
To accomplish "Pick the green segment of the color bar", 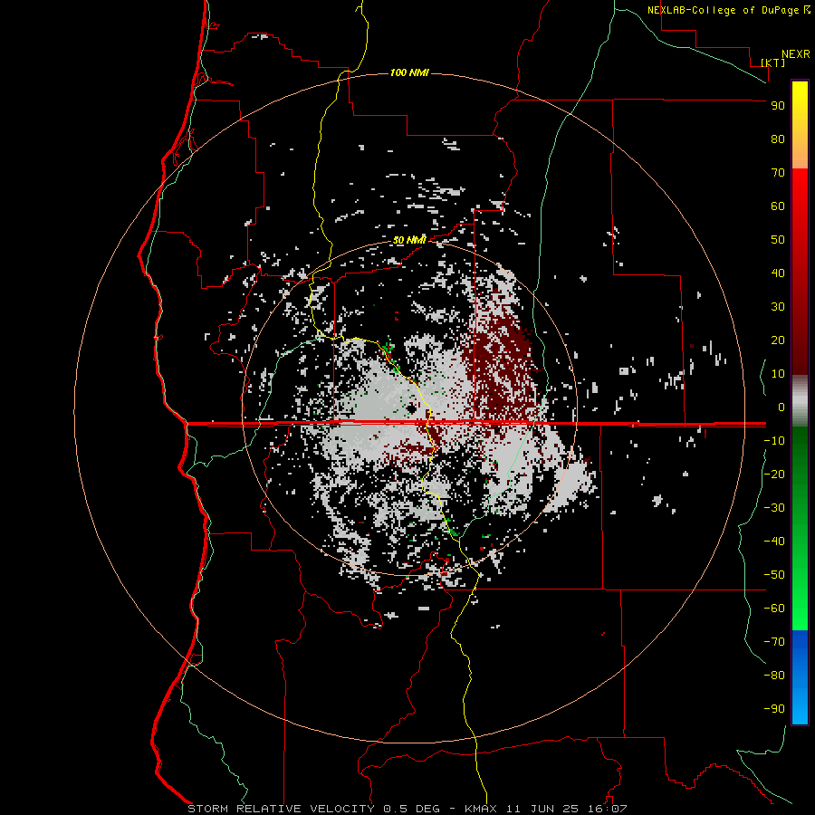I will 800,529.
